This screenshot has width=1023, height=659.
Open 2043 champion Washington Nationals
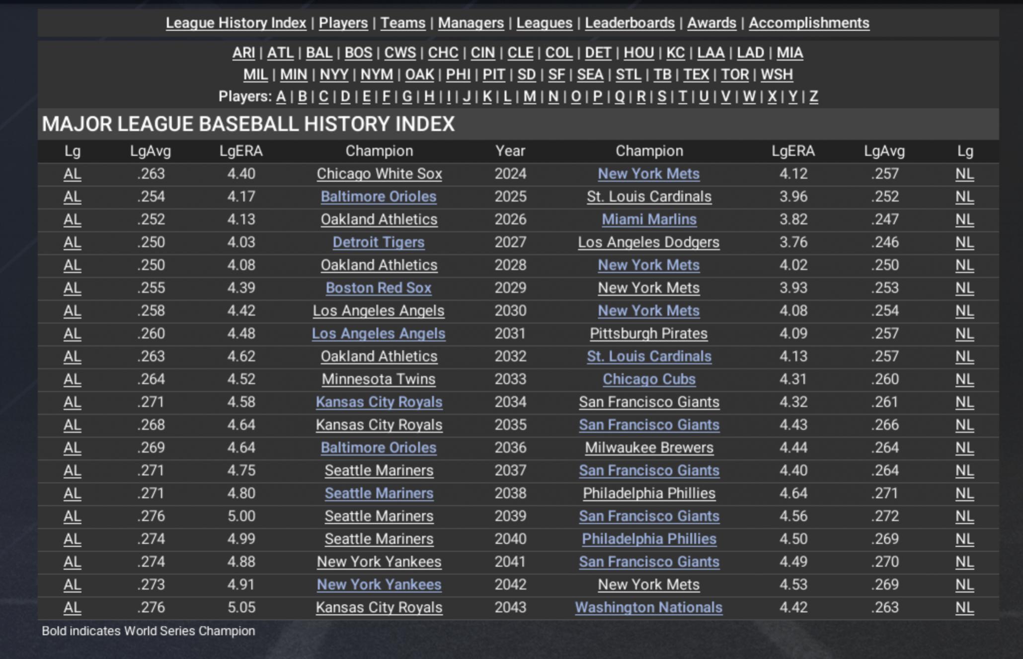click(x=648, y=607)
